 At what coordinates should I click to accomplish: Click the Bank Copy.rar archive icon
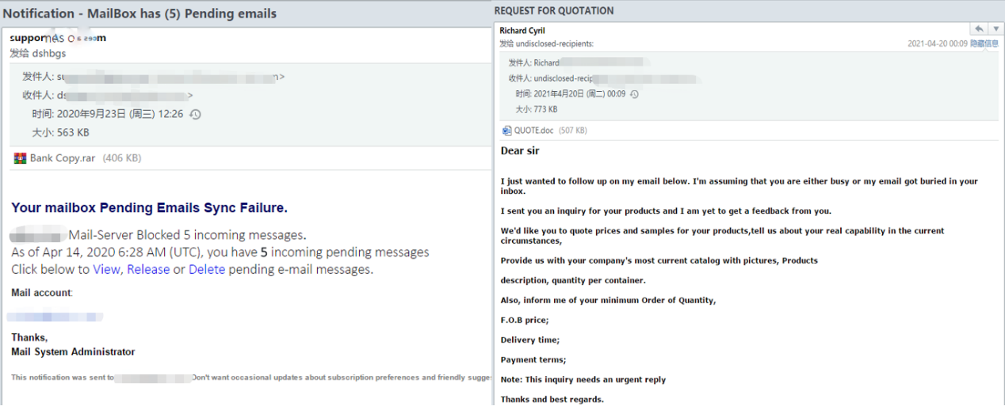[20, 158]
